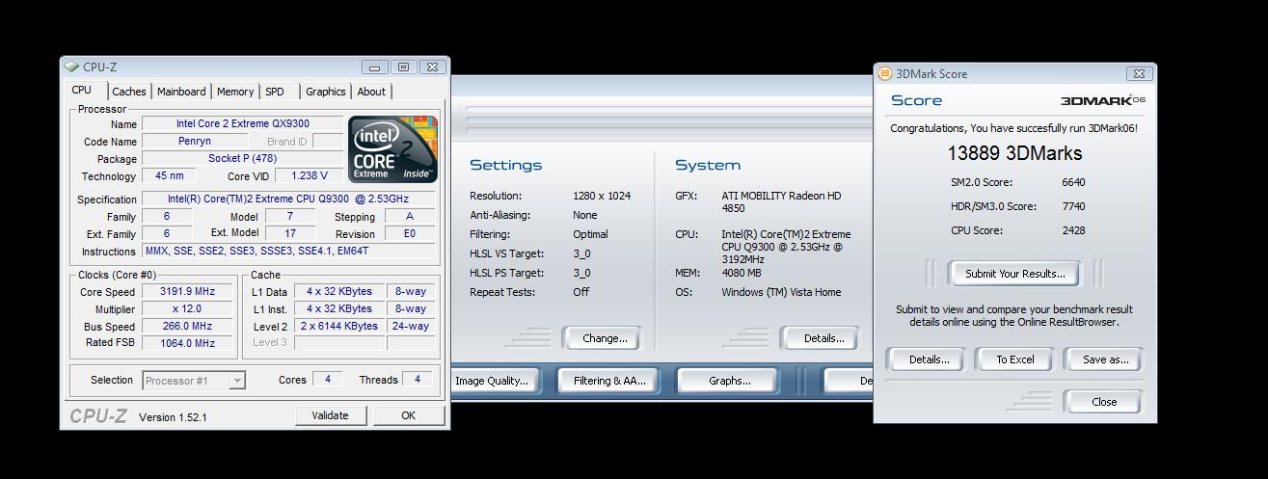
Task: Click the Ext. Model value 17
Action: tap(290, 233)
